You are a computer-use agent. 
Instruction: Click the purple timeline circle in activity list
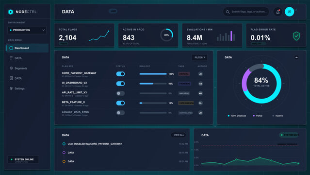click(x=64, y=153)
